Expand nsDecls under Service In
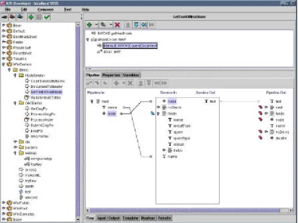Viewport: 298px width, 223px height. (159, 107)
